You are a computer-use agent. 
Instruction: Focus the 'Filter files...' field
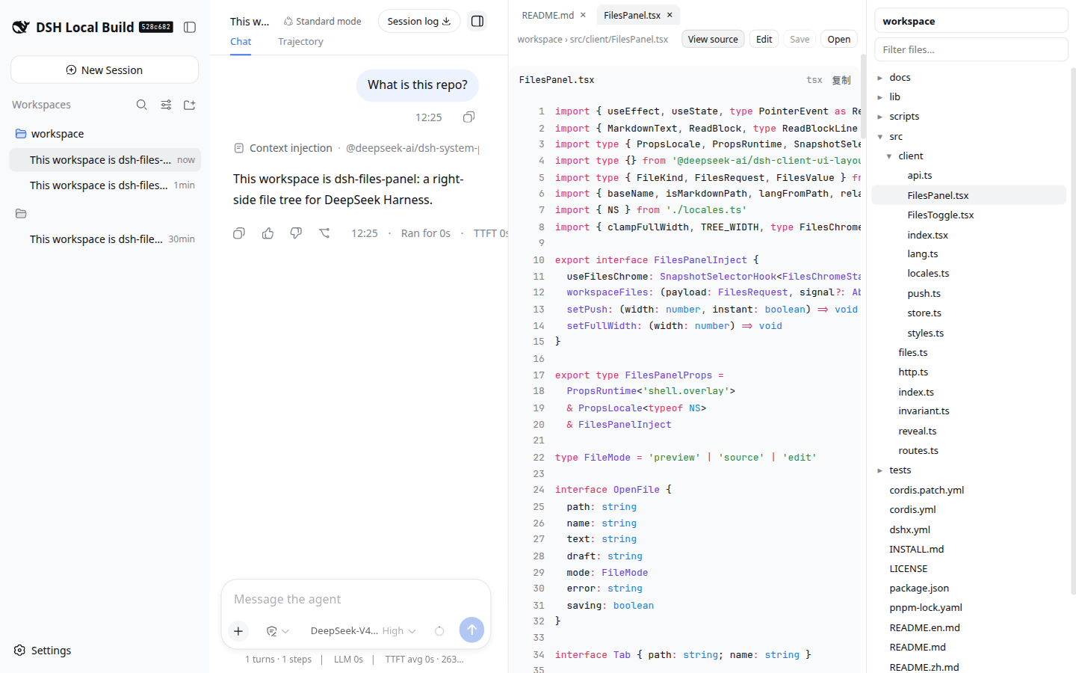[971, 49]
